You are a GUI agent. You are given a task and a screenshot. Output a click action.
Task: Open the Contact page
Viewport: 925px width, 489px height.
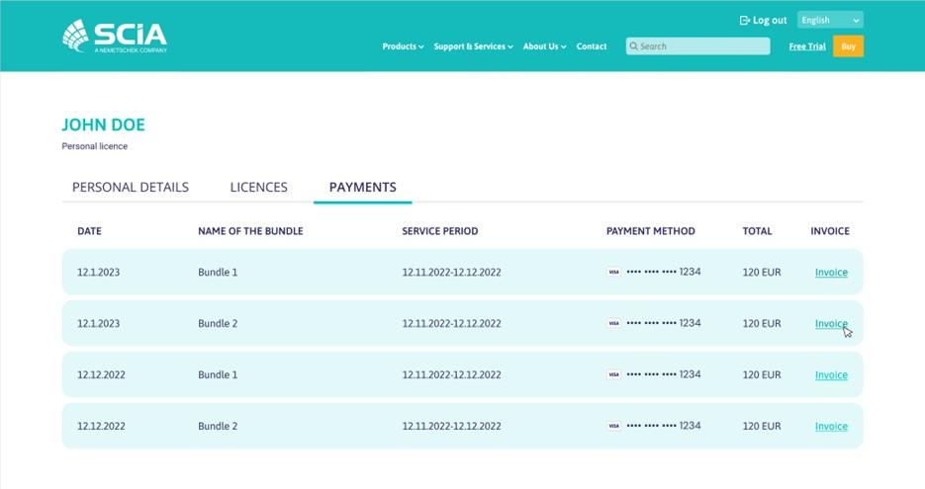(x=592, y=46)
